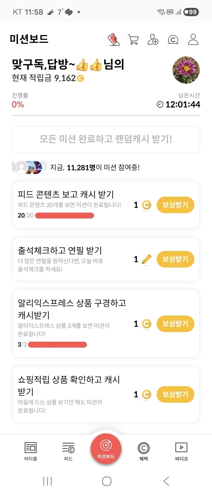This screenshot has width=212, height=496.
Task: Open the 혜택 benefits tab
Action: 144,451
